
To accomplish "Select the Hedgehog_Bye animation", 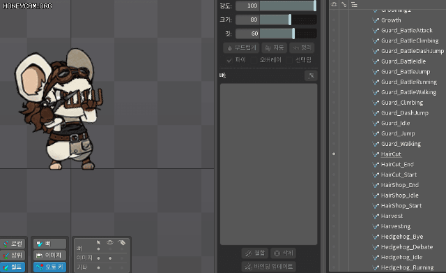I will point(402,237).
